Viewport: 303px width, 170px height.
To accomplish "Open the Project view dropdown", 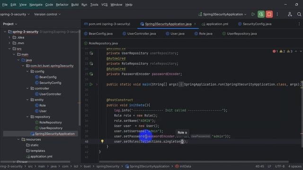I will point(10,24).
